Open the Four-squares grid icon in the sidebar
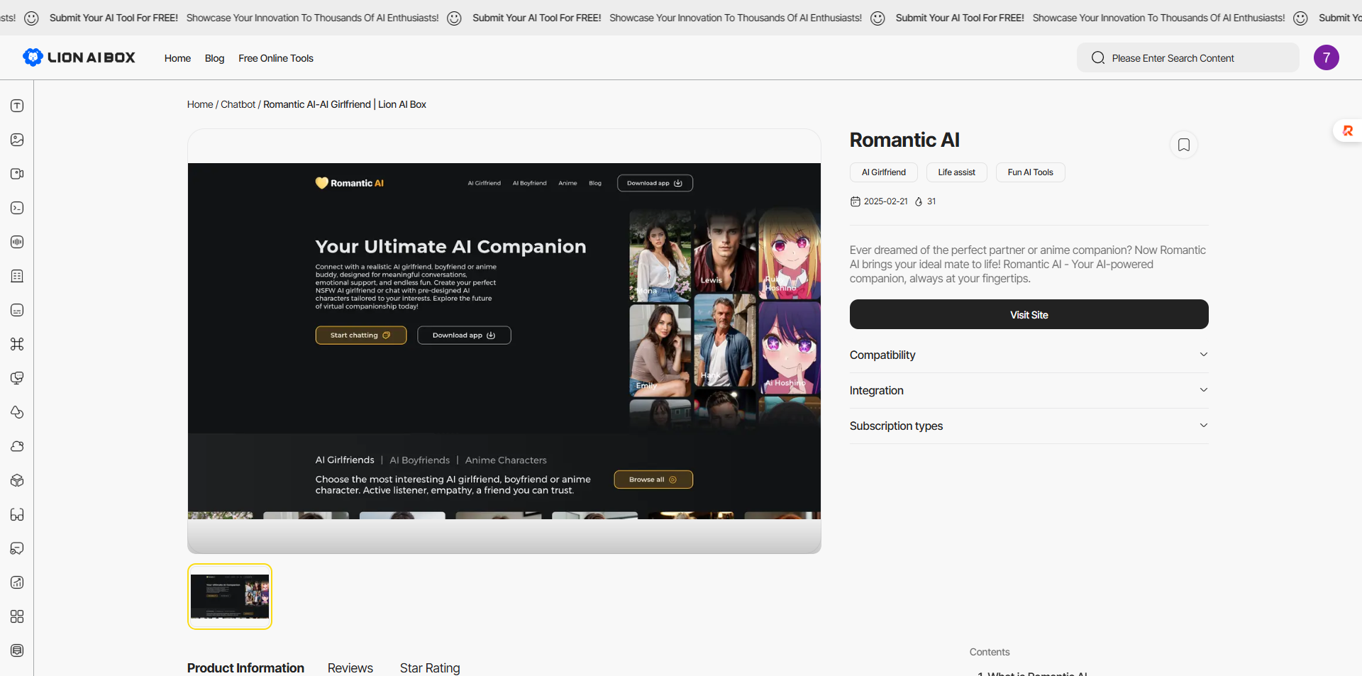1362x676 pixels. point(17,616)
